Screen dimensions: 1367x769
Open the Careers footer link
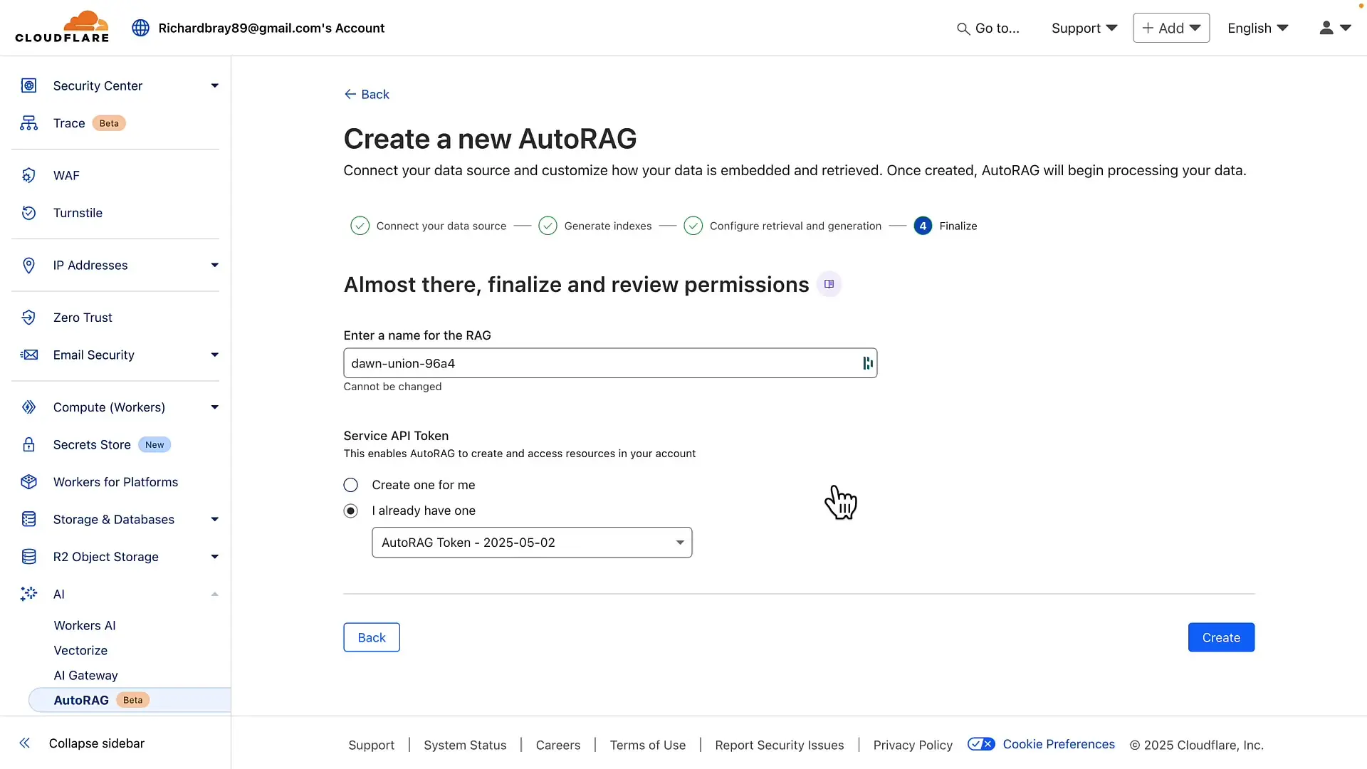(x=558, y=745)
